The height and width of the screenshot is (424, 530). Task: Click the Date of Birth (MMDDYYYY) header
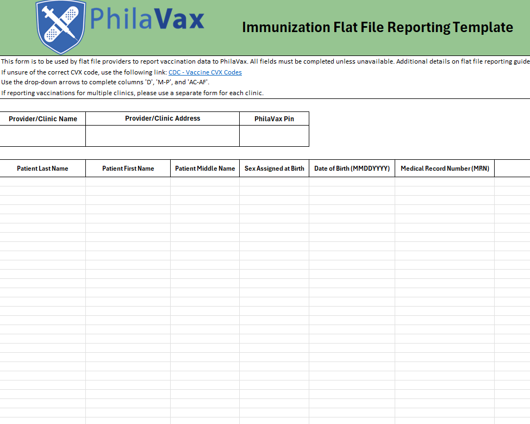352,169
